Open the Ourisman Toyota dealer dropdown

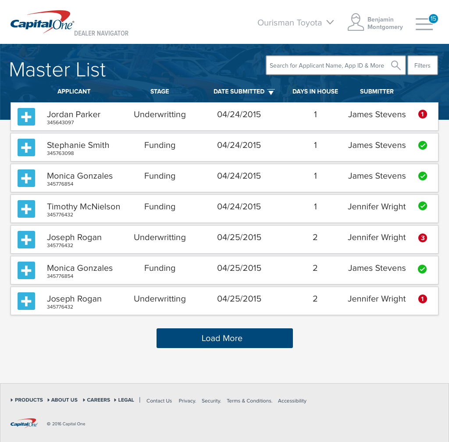point(296,23)
